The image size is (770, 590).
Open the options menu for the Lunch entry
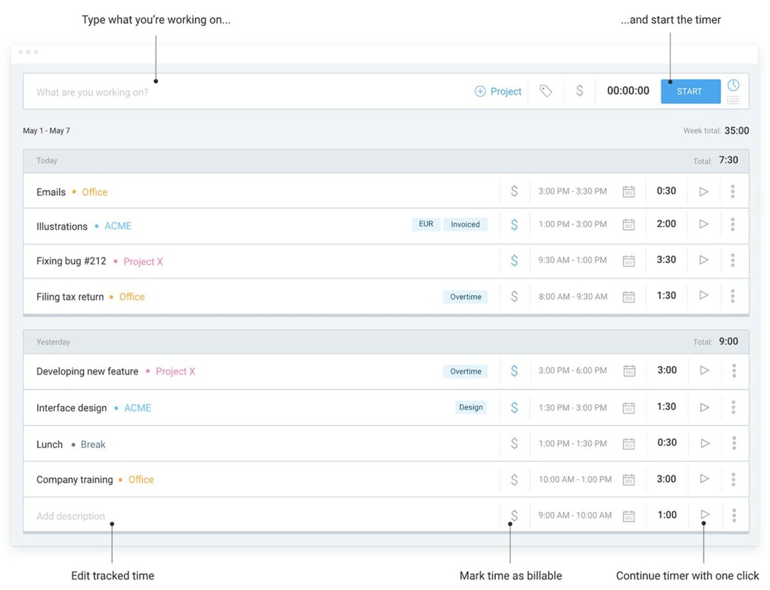pyautogui.click(x=733, y=443)
